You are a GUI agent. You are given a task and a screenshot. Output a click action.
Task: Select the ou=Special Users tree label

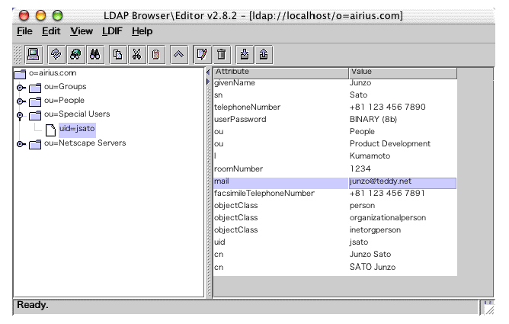click(x=77, y=114)
